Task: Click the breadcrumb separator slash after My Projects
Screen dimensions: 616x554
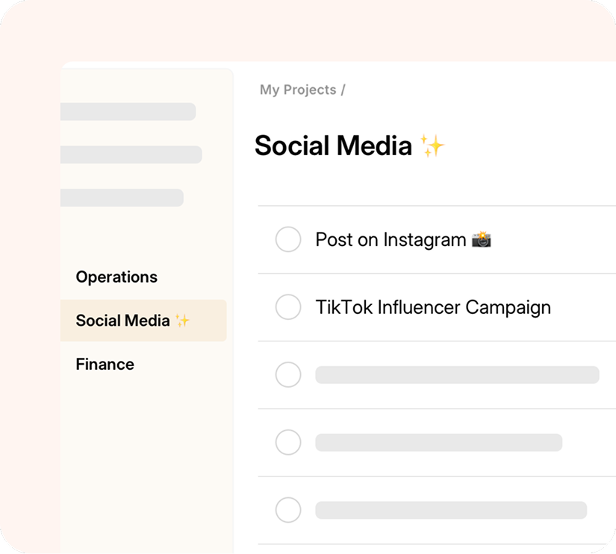Action: click(343, 89)
